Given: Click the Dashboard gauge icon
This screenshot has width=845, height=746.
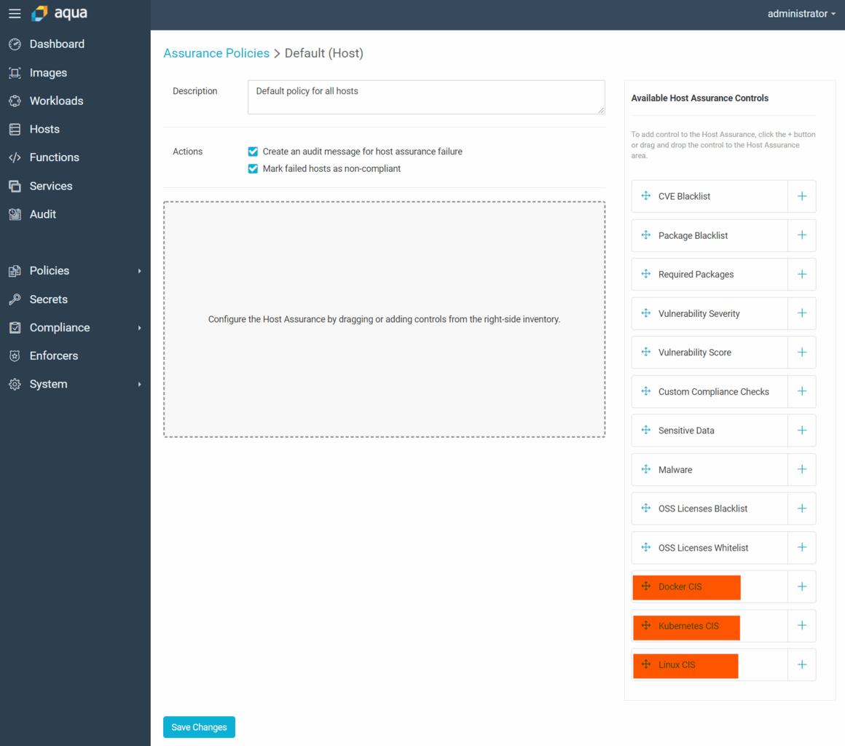Looking at the screenshot, I should click(x=15, y=44).
